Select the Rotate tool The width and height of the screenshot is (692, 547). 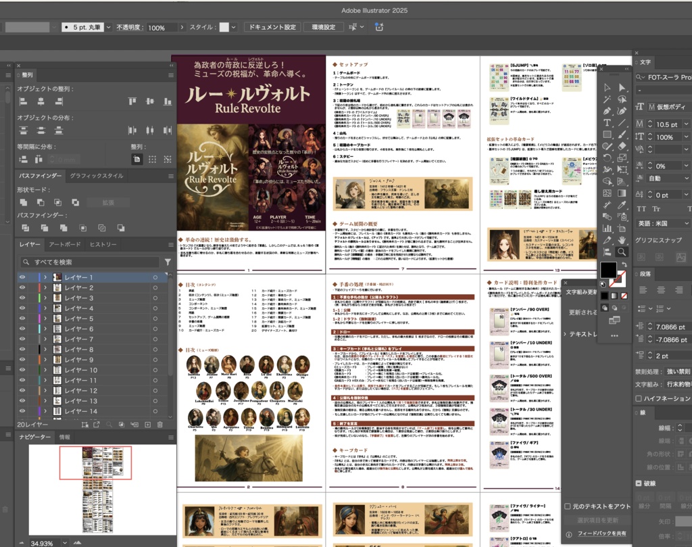click(x=608, y=158)
